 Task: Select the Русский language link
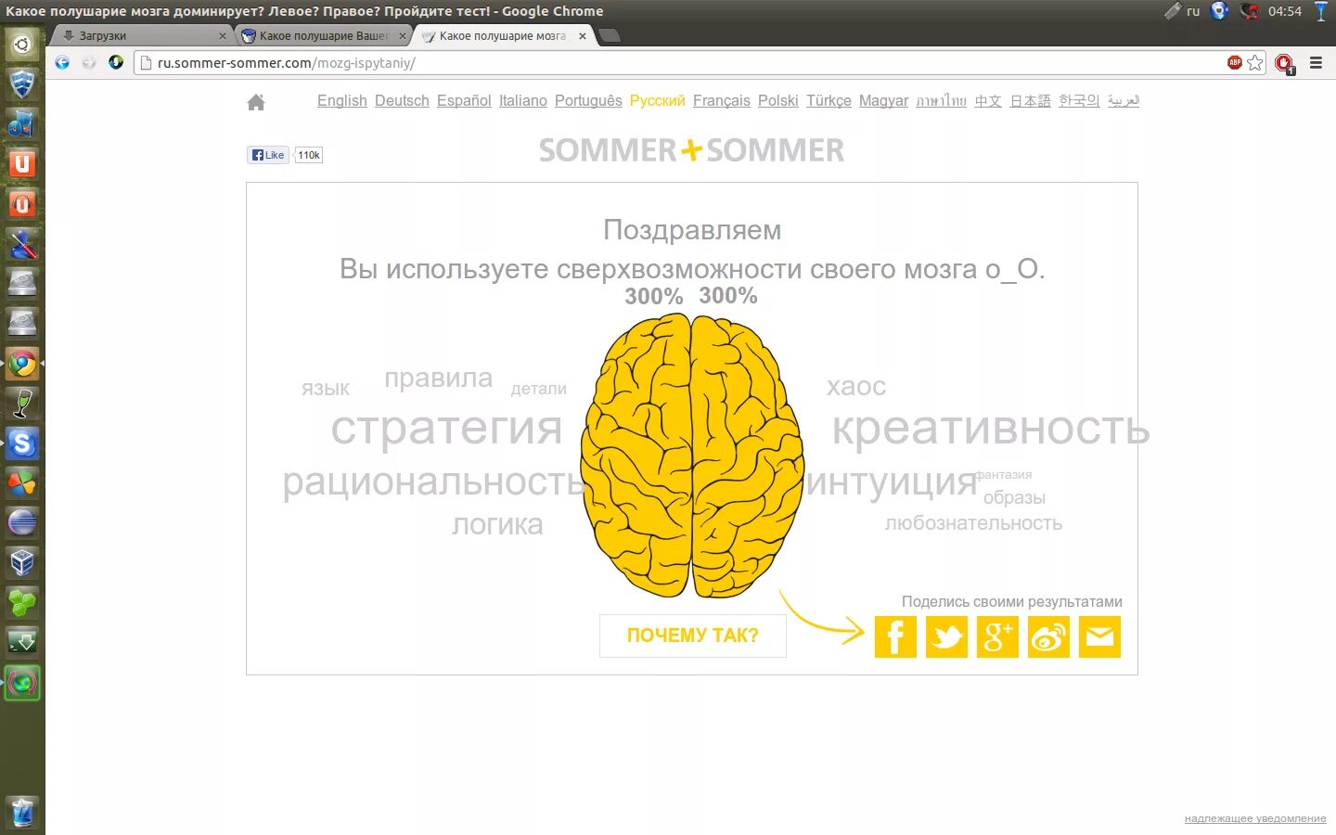(x=657, y=100)
